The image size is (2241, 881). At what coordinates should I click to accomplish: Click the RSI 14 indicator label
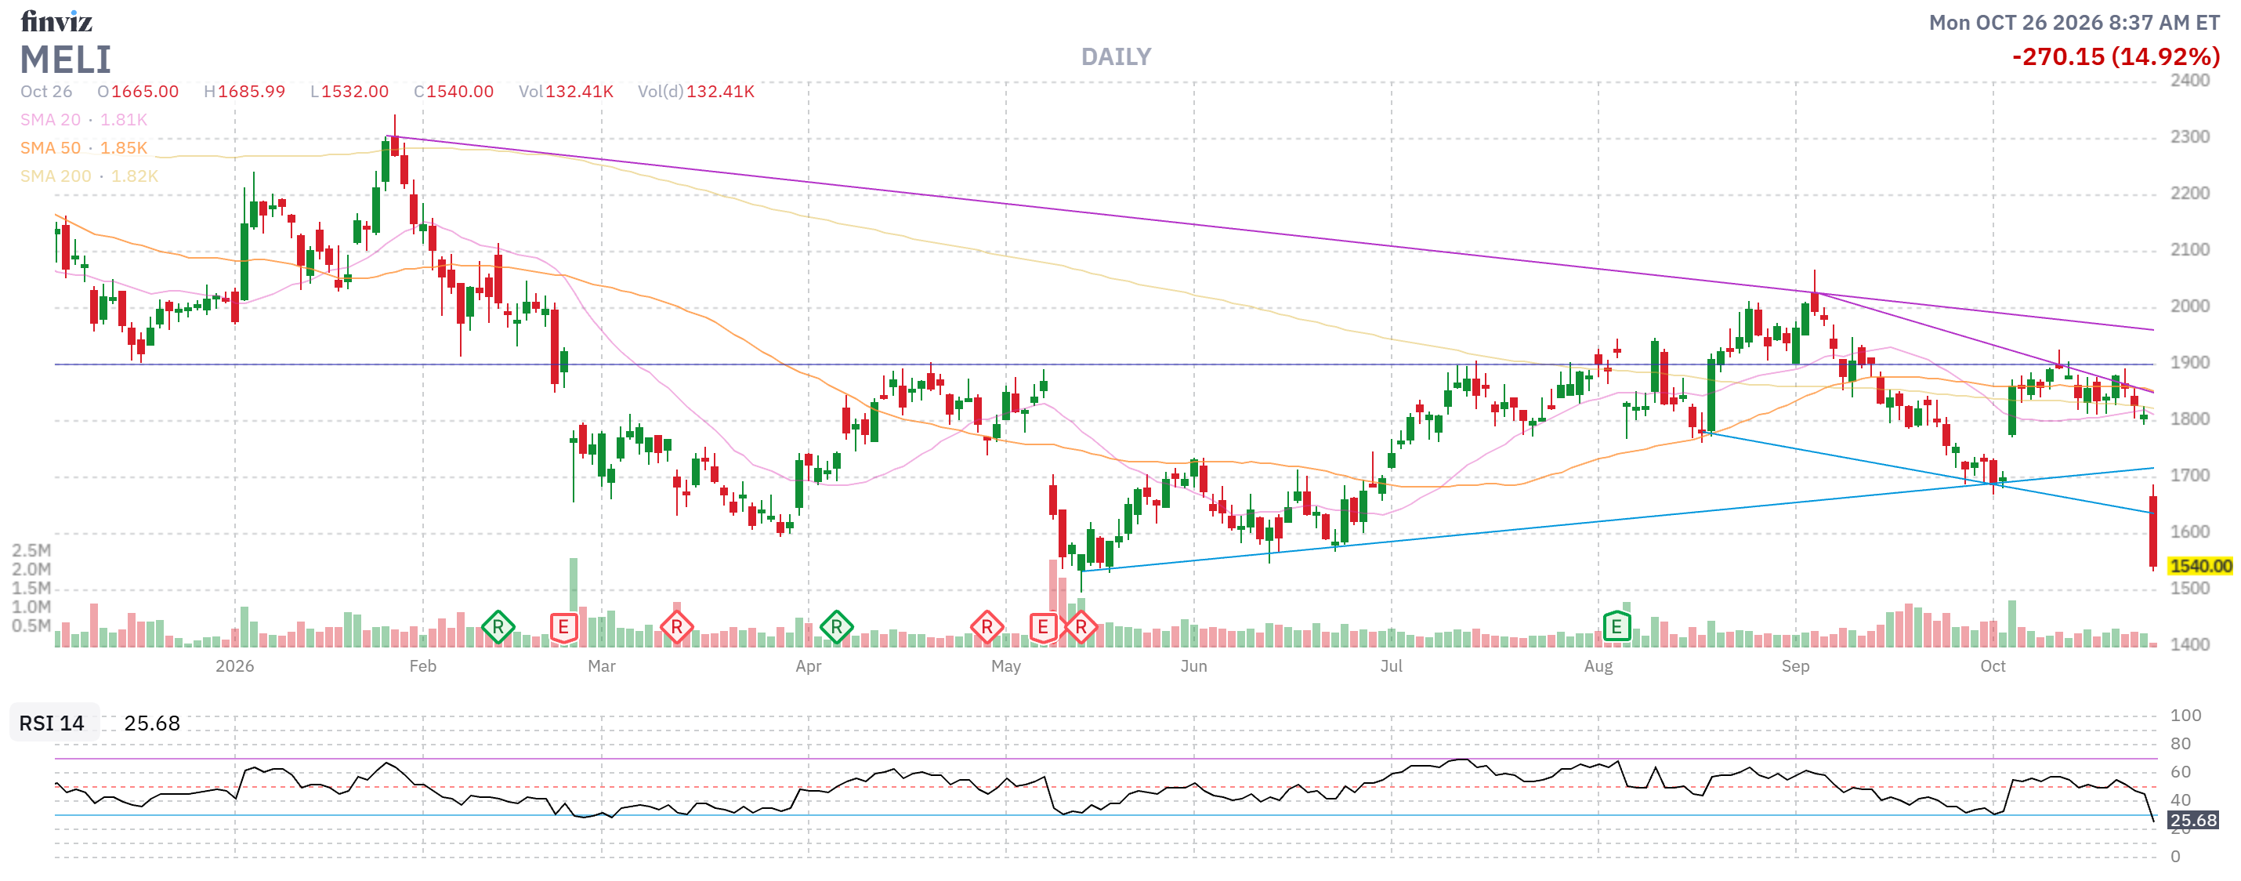(52, 723)
